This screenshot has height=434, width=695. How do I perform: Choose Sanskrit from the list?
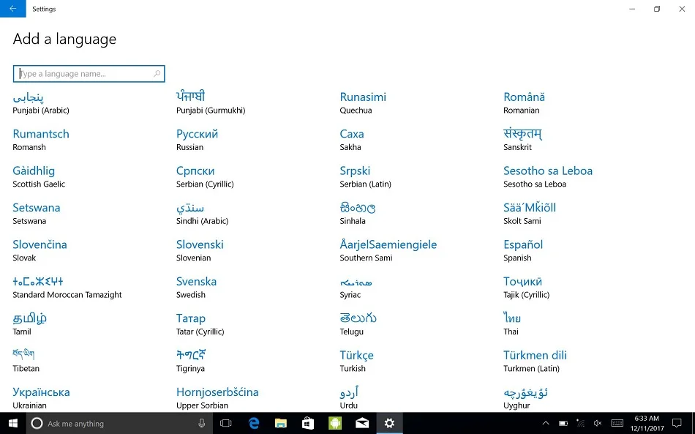[522, 140]
